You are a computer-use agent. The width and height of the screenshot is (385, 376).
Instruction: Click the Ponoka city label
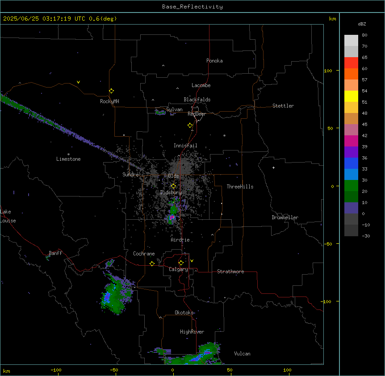point(214,61)
